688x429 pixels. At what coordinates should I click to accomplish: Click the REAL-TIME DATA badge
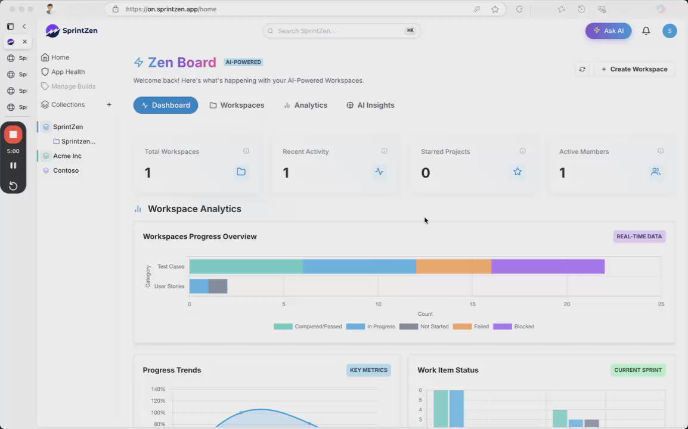coord(639,237)
